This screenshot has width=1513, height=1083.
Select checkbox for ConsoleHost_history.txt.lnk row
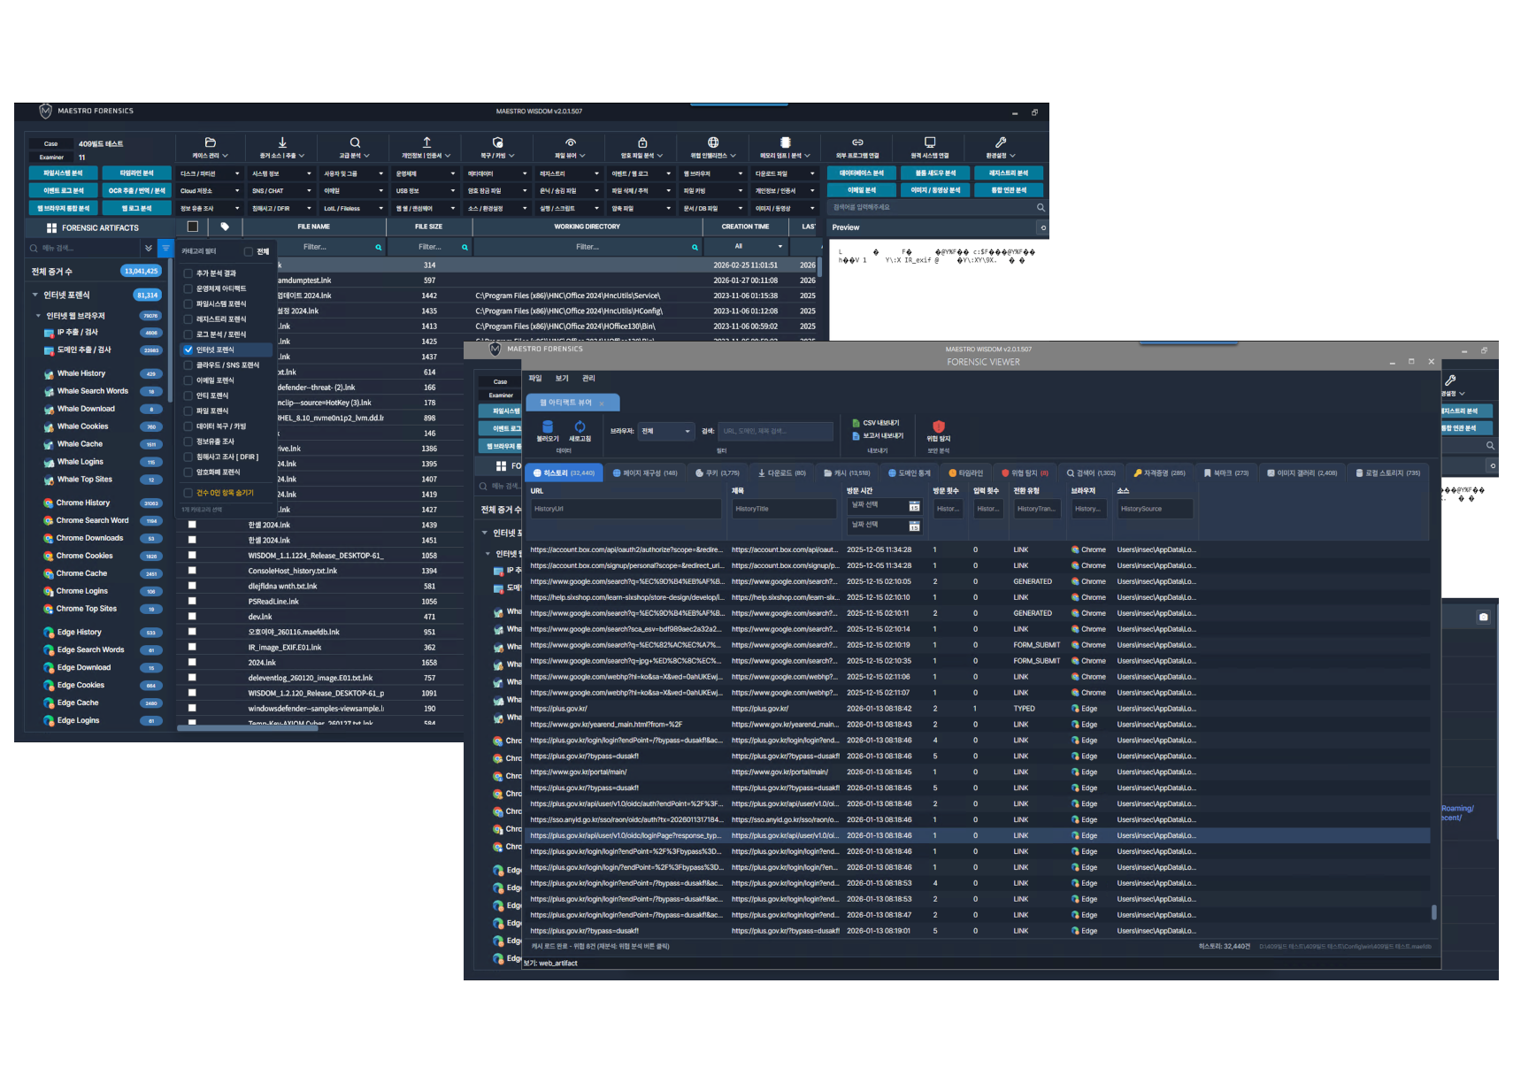[x=192, y=571]
